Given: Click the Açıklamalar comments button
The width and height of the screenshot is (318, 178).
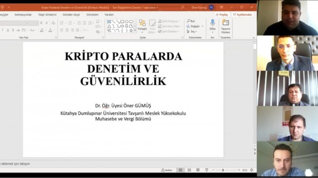Looking at the screenshot, I should click(x=243, y=14).
